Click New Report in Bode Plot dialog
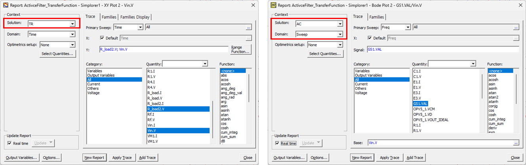The image size is (526, 165). tap(362, 157)
